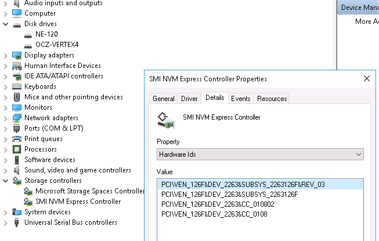Click the SMI NVM Express Controller tree icon

(x=28, y=202)
